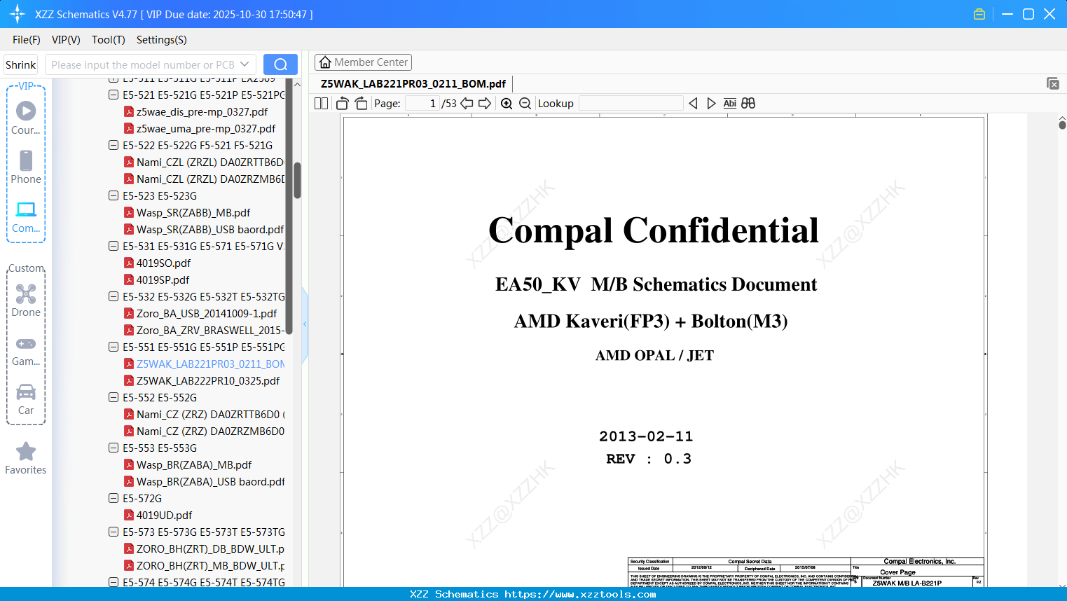The image size is (1067, 601).
Task: Open model number dropdown arrow
Action: click(x=245, y=64)
